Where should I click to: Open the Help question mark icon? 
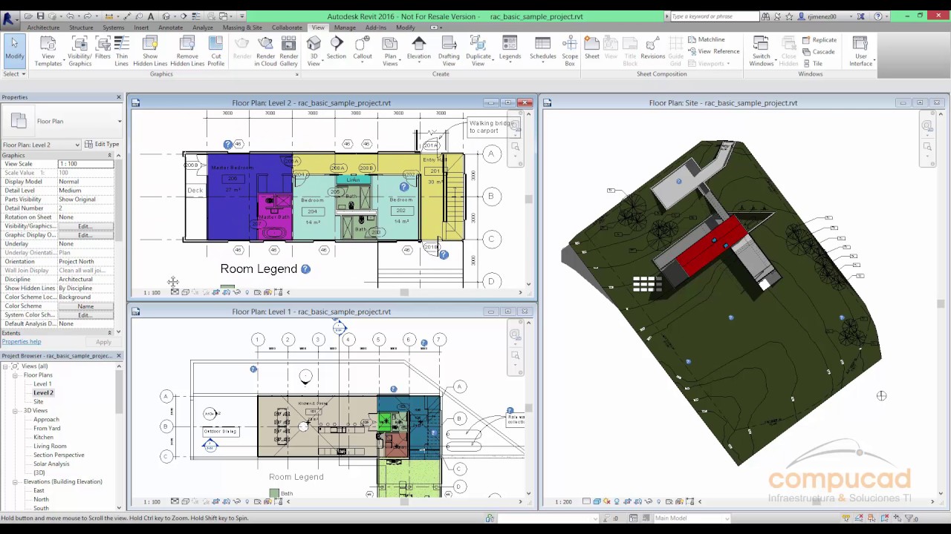878,16
